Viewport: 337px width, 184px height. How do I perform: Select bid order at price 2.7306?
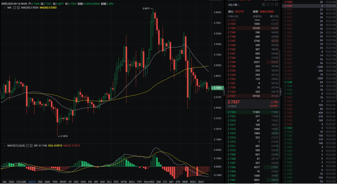[253, 167]
